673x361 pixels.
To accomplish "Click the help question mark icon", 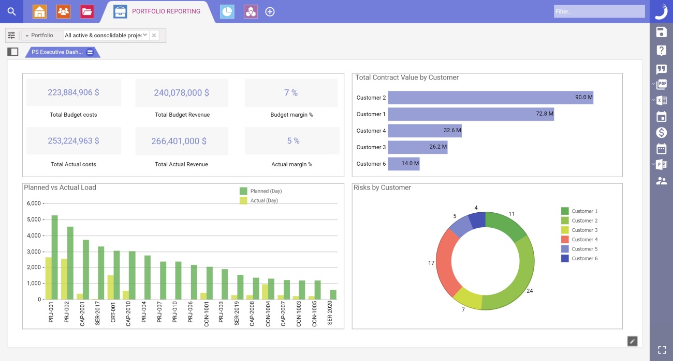I will 661,51.
